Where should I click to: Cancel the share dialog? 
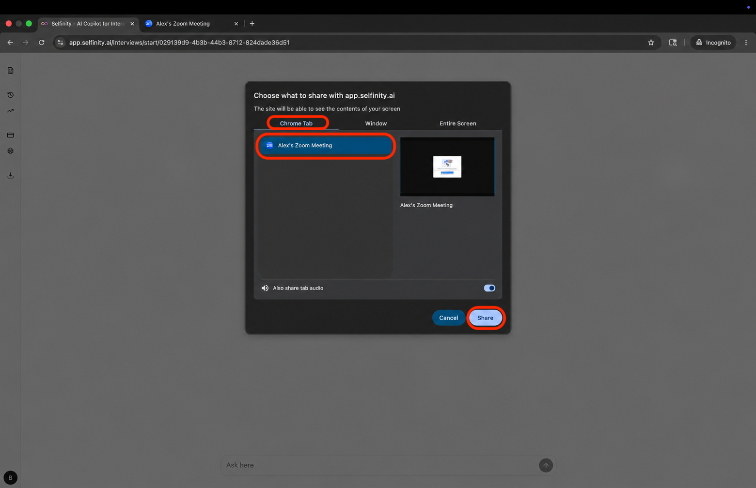coord(448,318)
